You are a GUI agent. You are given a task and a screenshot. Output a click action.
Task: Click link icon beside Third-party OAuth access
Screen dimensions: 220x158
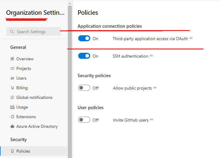(x=191, y=38)
